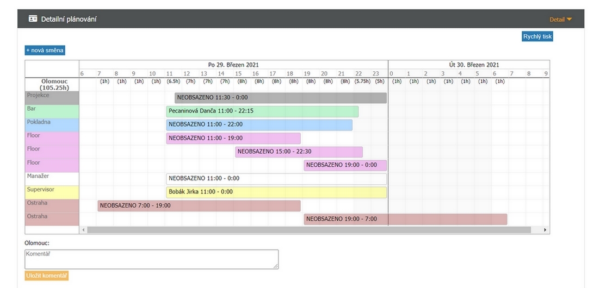This screenshot has height=288, width=612.
Task: Select the white Manažer unassigned shift
Action: pos(276,179)
